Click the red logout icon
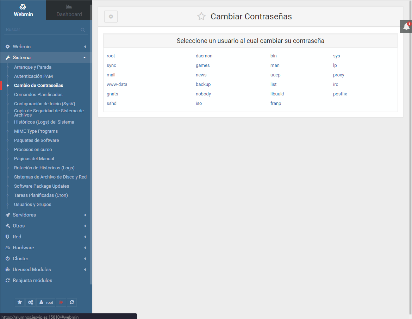The height and width of the screenshot is (319, 412). pyautogui.click(x=61, y=302)
